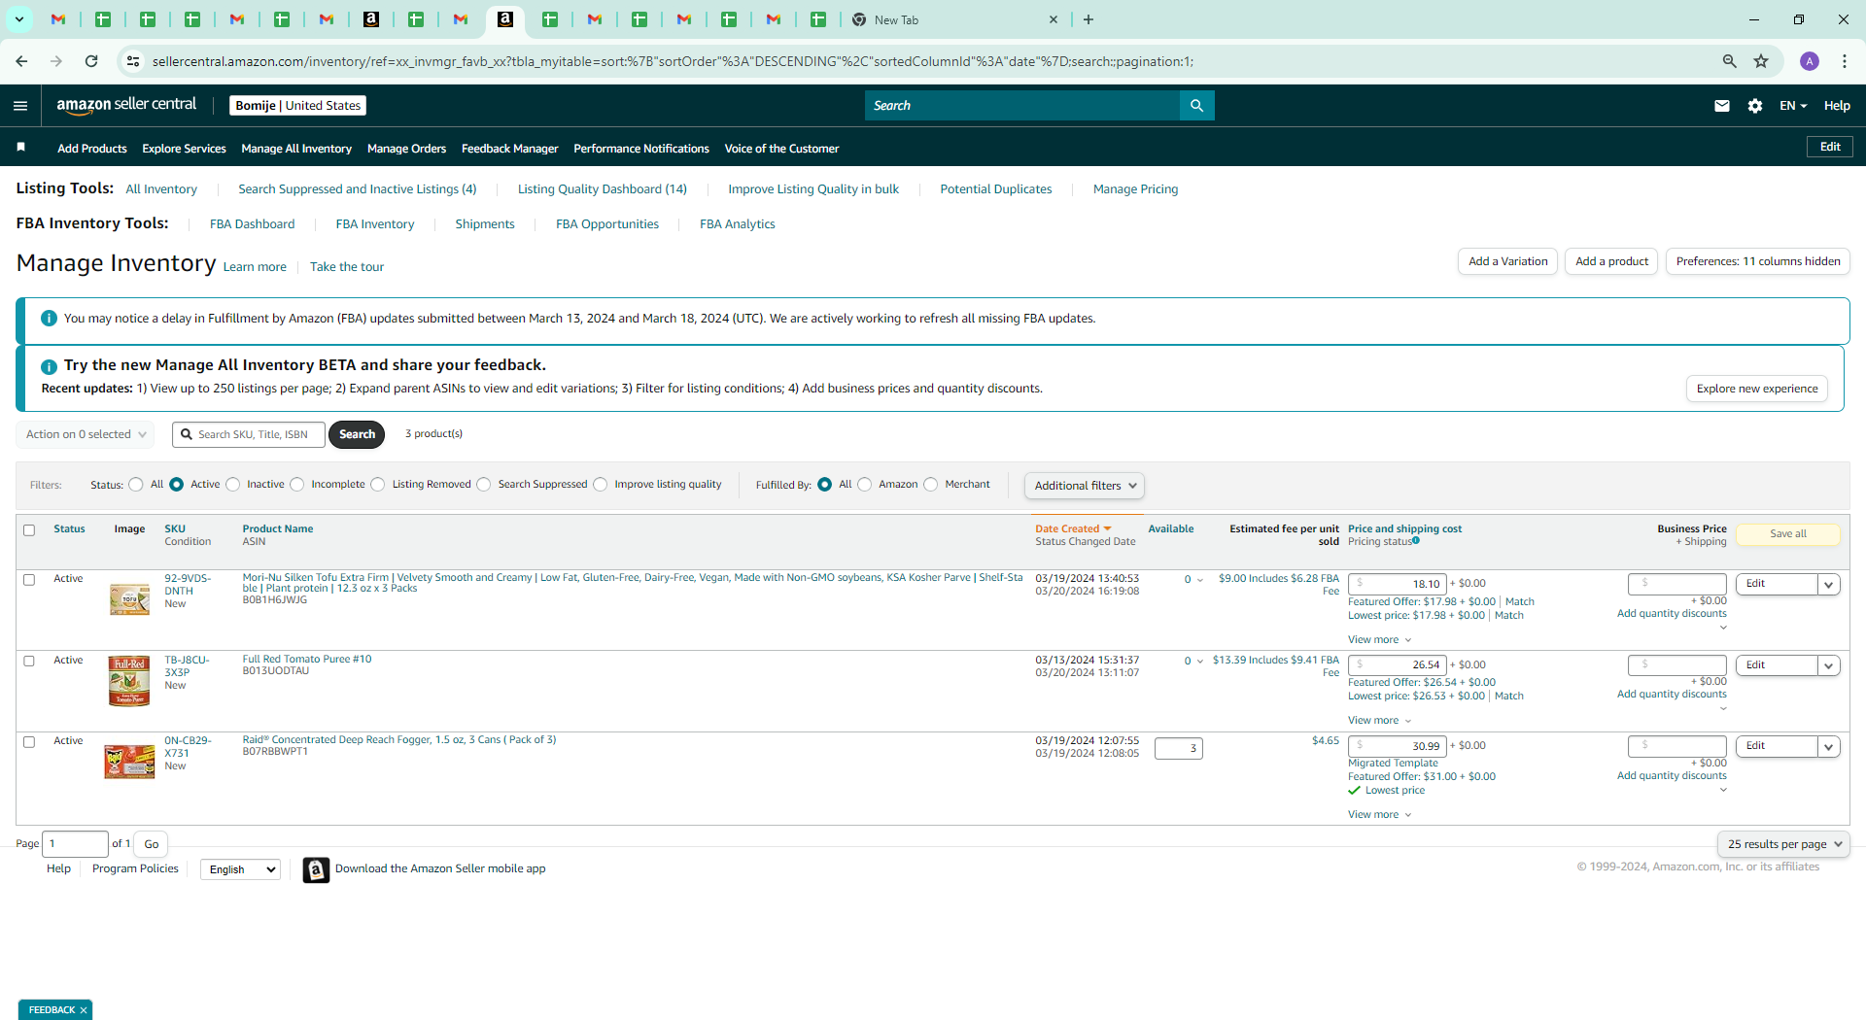Open the messages envelope icon
The width and height of the screenshot is (1866, 1020).
click(1721, 106)
